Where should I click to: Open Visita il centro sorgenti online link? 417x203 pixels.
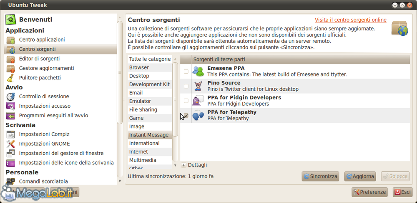351,20
